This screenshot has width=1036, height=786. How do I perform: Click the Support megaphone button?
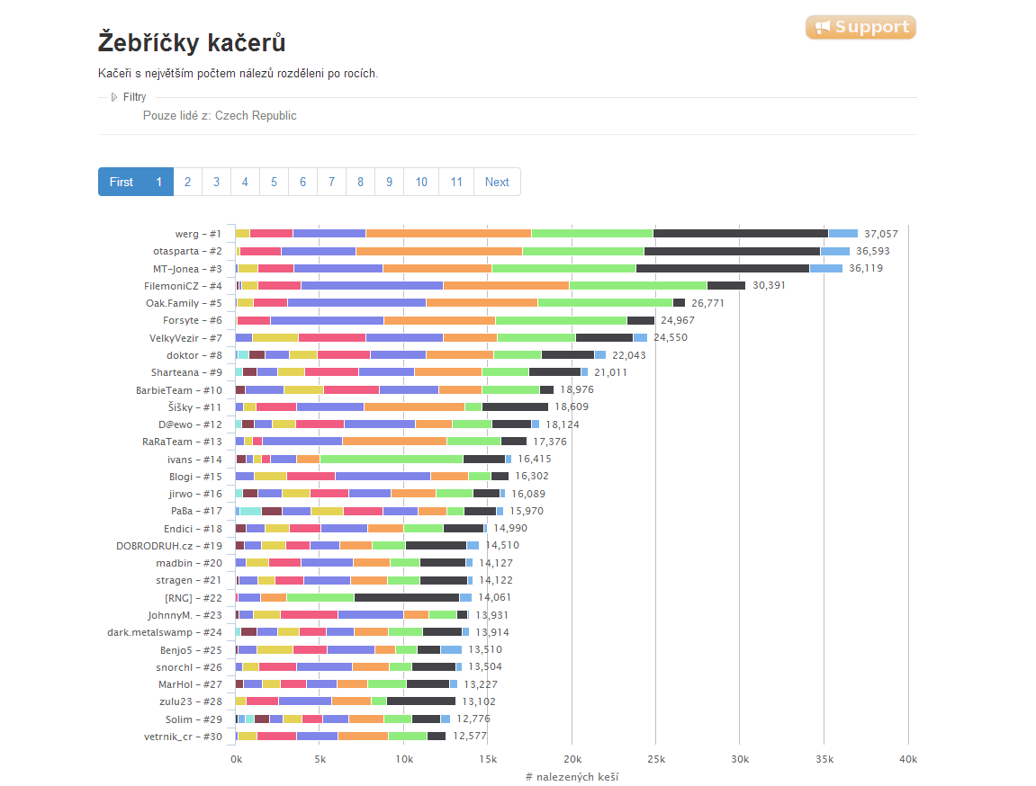click(x=860, y=27)
